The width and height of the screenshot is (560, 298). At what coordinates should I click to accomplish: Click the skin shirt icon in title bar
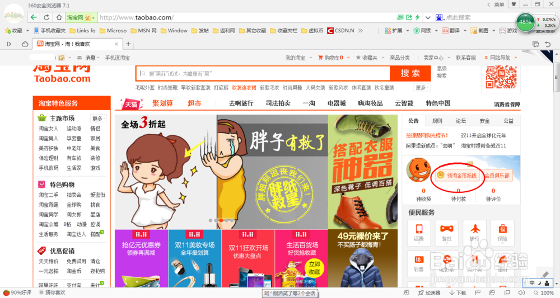click(x=514, y=4)
